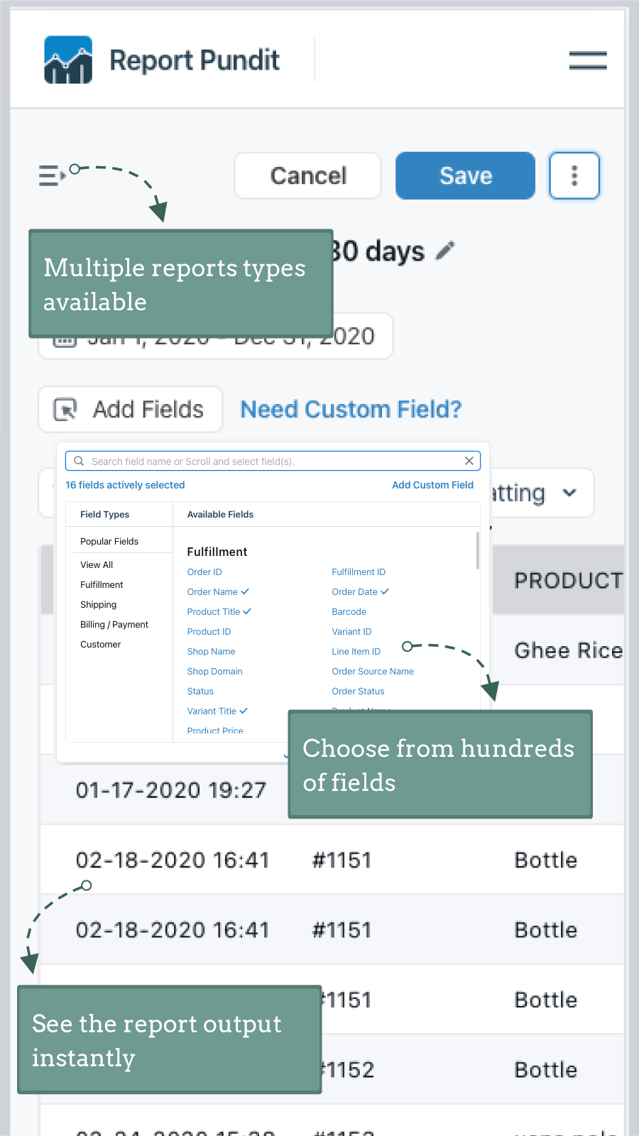Image resolution: width=639 pixels, height=1136 pixels.
Task: Clear the field search with X icon
Action: [x=469, y=461]
